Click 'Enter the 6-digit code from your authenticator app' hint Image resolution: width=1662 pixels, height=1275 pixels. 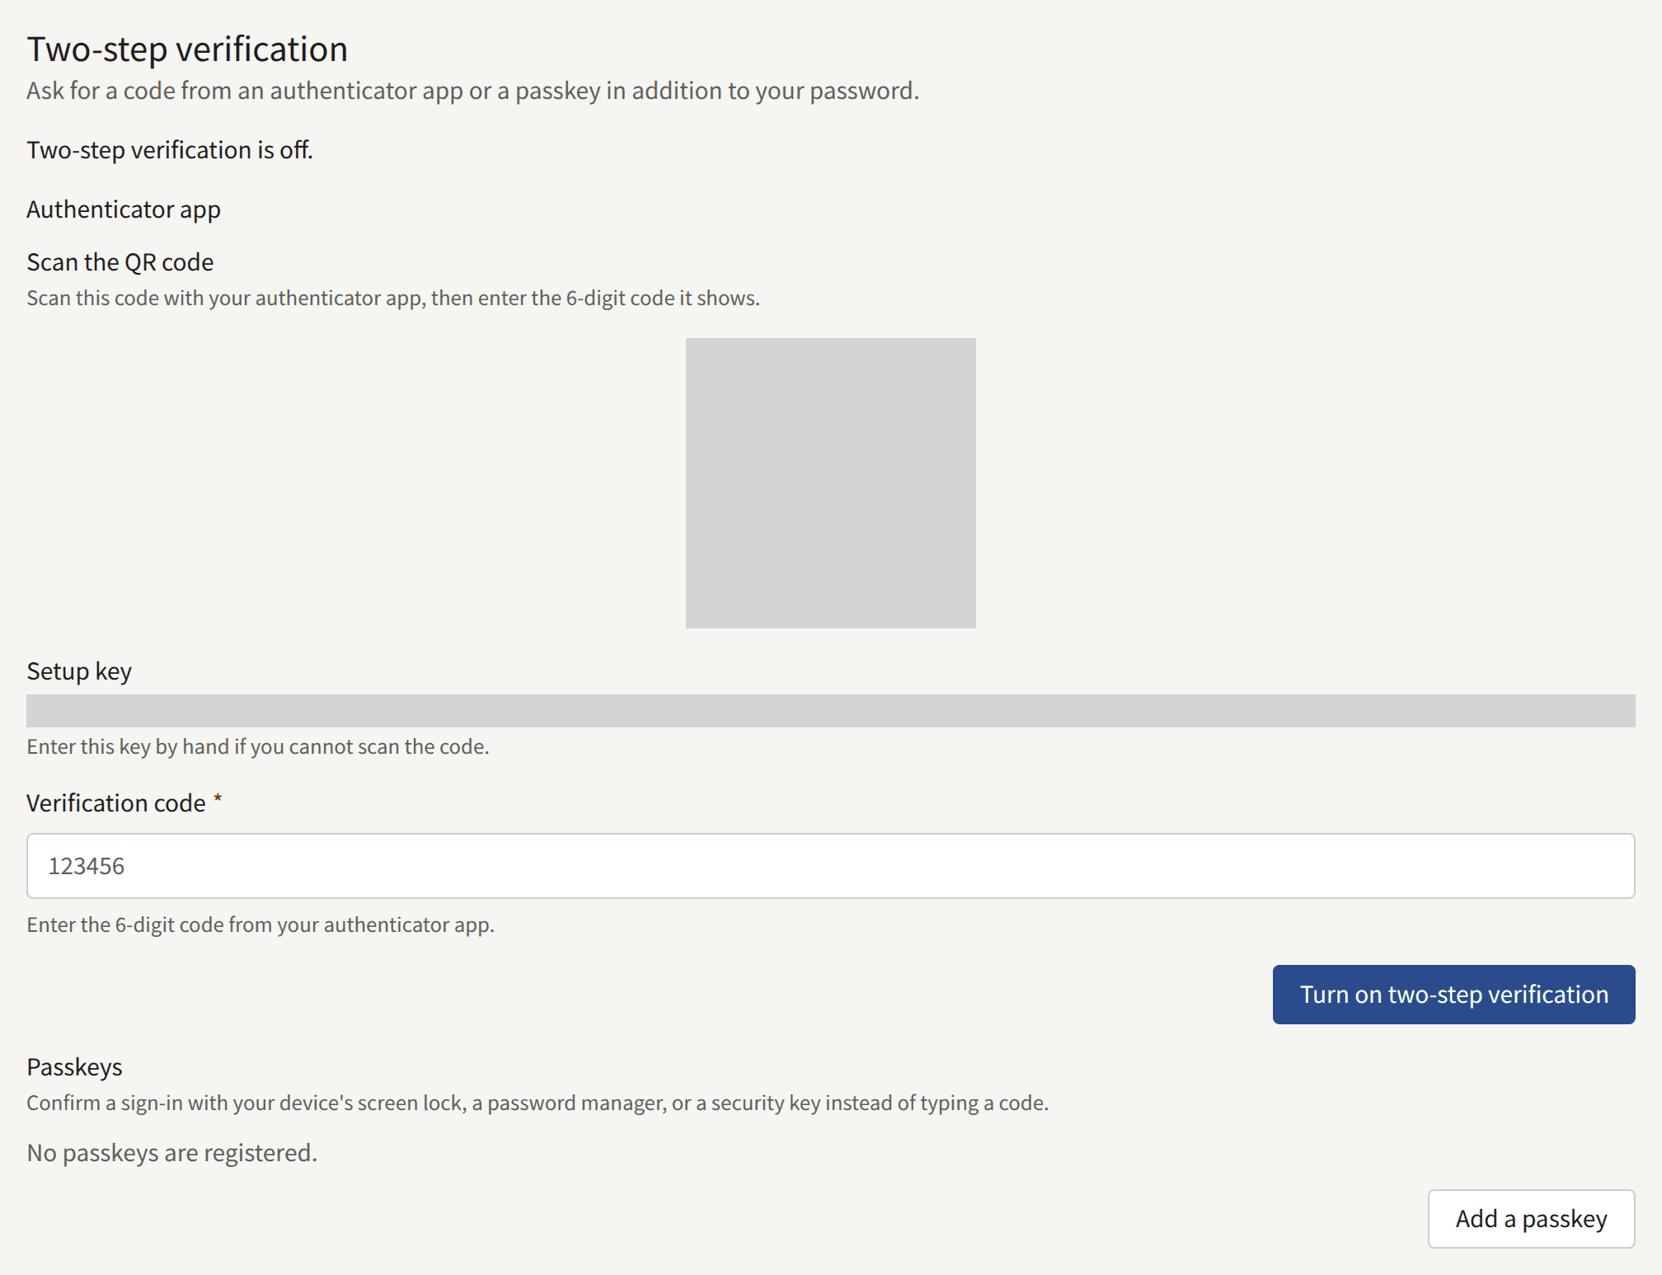(261, 924)
